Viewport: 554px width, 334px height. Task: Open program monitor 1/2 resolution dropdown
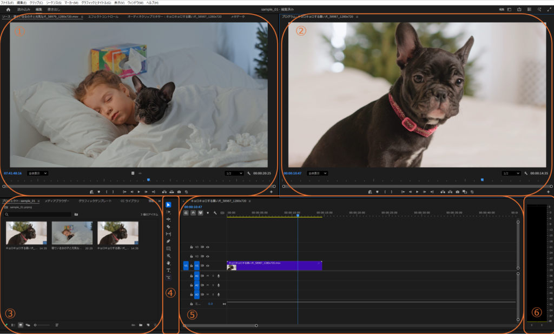pyautogui.click(x=511, y=173)
